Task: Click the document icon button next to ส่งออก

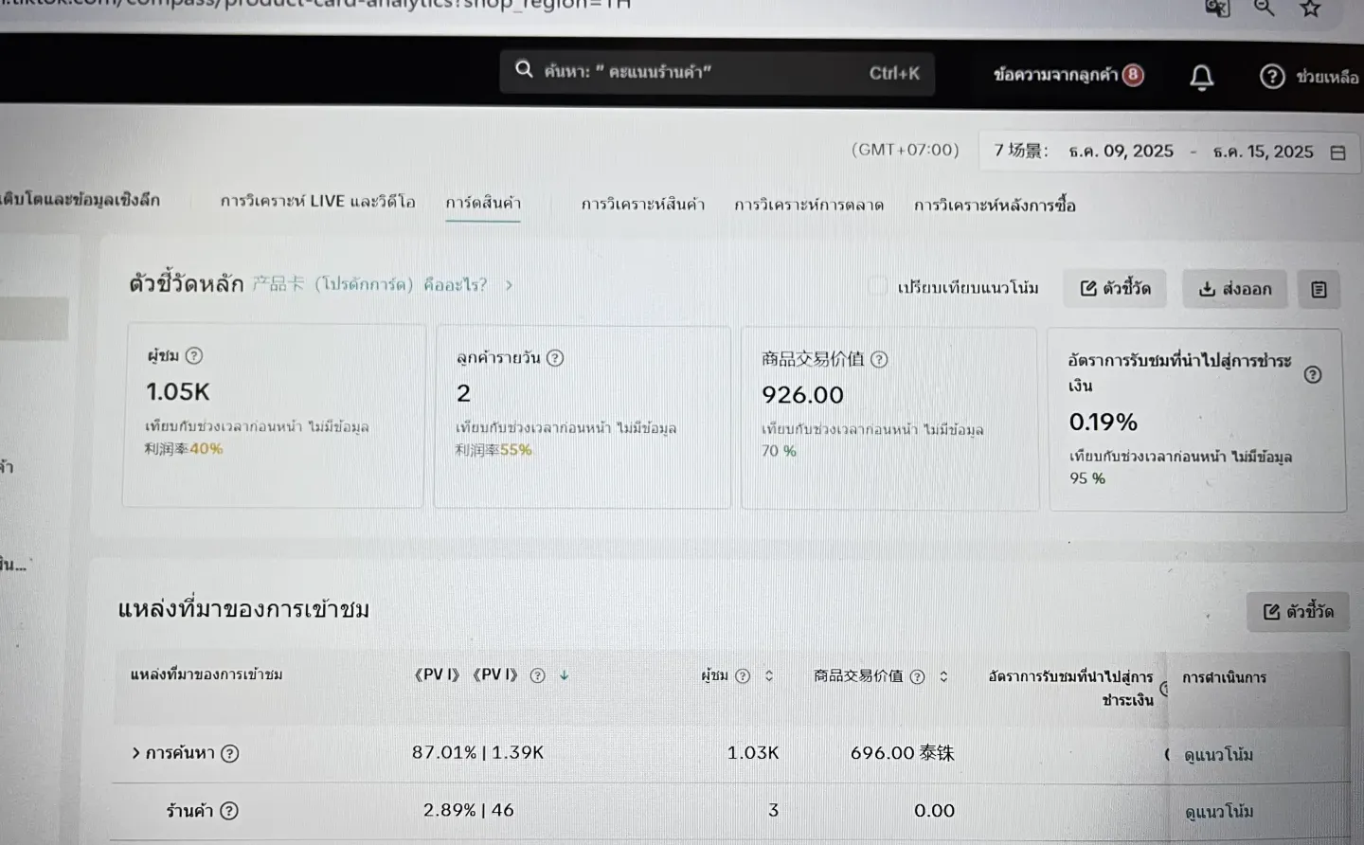Action: pyautogui.click(x=1319, y=290)
